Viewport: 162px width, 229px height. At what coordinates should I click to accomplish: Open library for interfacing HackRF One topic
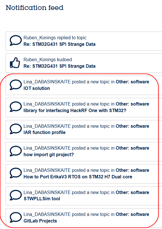pos(75,110)
